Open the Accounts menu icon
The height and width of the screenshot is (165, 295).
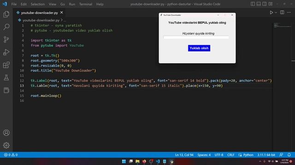[6, 132]
